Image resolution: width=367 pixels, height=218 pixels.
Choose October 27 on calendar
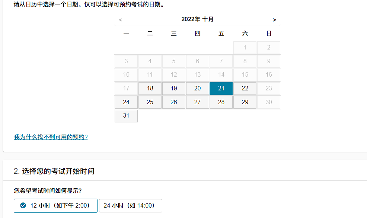tap(198, 102)
